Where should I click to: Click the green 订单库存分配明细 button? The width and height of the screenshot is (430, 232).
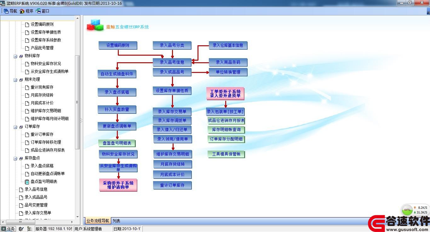[226, 139]
